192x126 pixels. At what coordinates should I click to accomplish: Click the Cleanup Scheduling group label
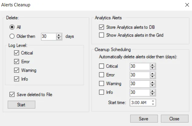tap(113, 50)
